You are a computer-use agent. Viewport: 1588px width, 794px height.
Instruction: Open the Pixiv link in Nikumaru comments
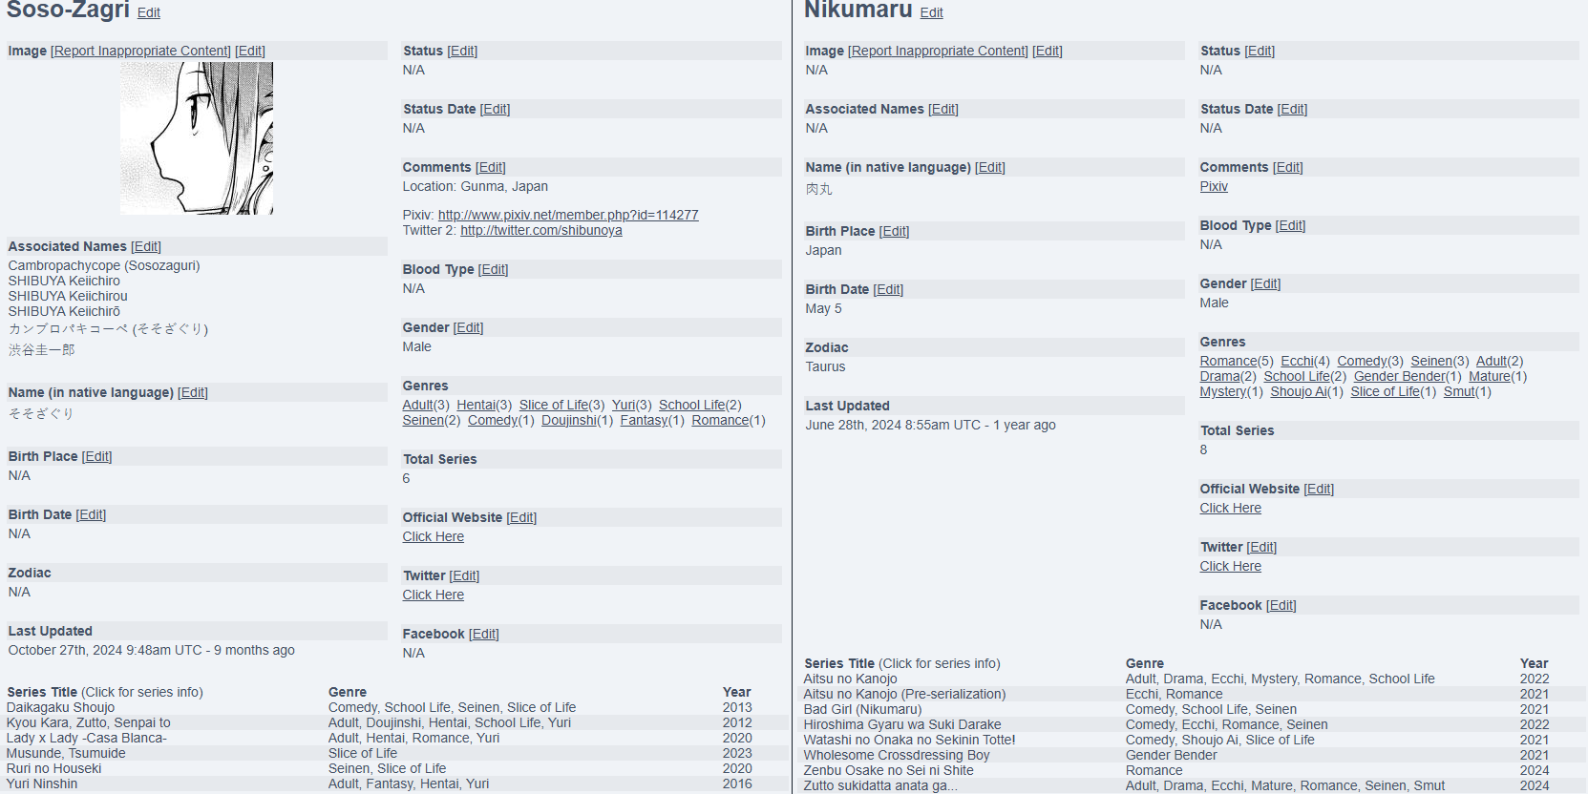(1214, 186)
